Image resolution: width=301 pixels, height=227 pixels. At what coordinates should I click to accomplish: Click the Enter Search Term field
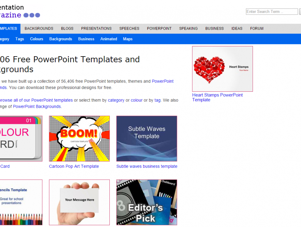[x=272, y=12]
